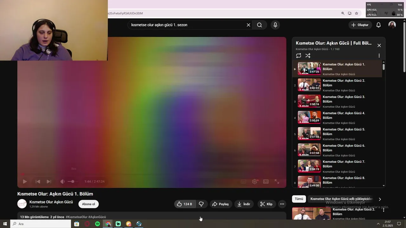Seek on the red video progress bar

(152, 174)
